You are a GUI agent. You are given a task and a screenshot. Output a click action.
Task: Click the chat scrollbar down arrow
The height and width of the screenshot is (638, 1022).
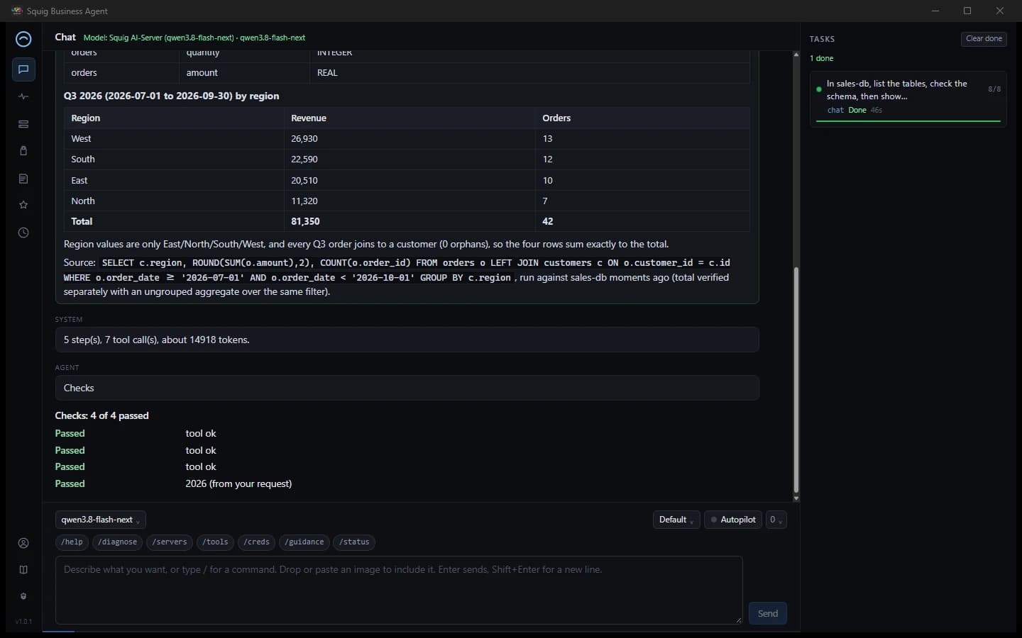click(x=796, y=498)
